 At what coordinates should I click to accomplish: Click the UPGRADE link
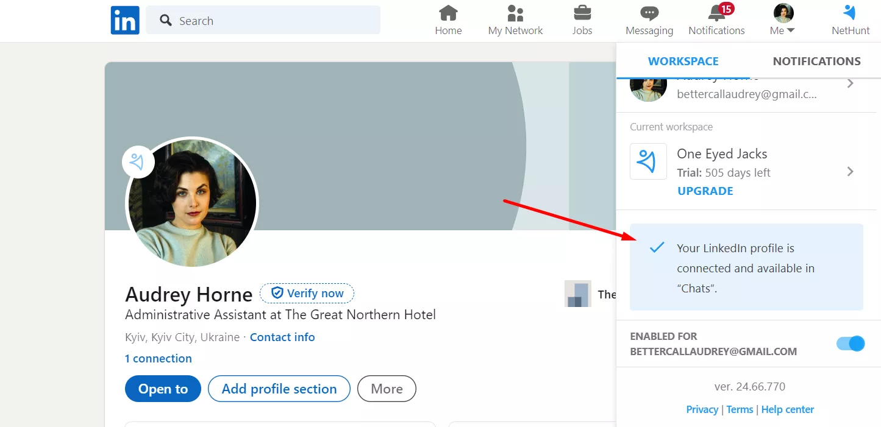click(x=705, y=191)
